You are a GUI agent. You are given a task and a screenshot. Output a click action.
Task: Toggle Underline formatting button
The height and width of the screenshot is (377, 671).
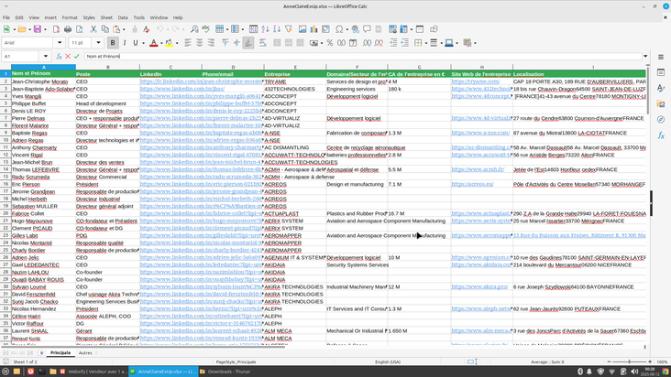click(136, 43)
